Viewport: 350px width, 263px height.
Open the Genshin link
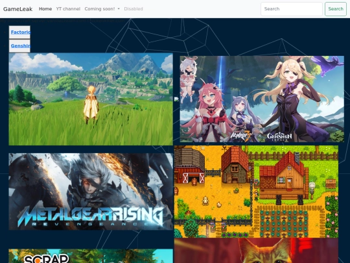coord(21,45)
